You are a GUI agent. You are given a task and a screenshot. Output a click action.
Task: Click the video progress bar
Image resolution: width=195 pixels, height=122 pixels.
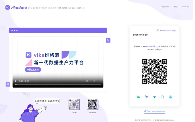[58, 85]
